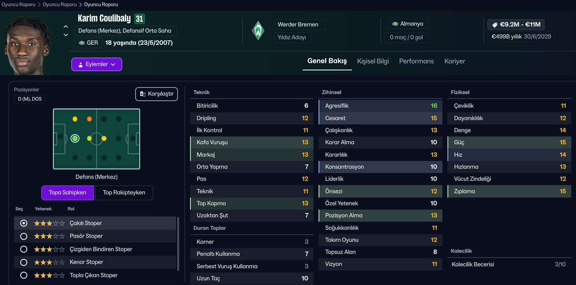Click the flag icon next to Almanya
Viewport: 576px width, 285px height.
coord(395,24)
